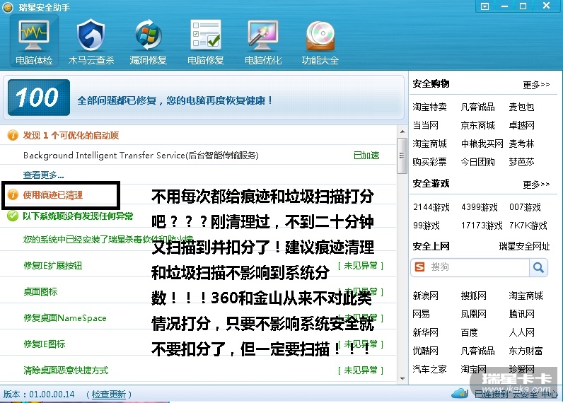This screenshot has height=403, width=563.
Task: Open the 淘宝特卖 link
Action: [x=429, y=107]
